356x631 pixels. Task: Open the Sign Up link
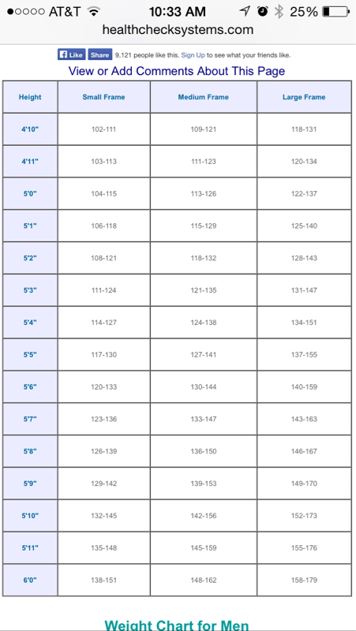click(x=193, y=55)
